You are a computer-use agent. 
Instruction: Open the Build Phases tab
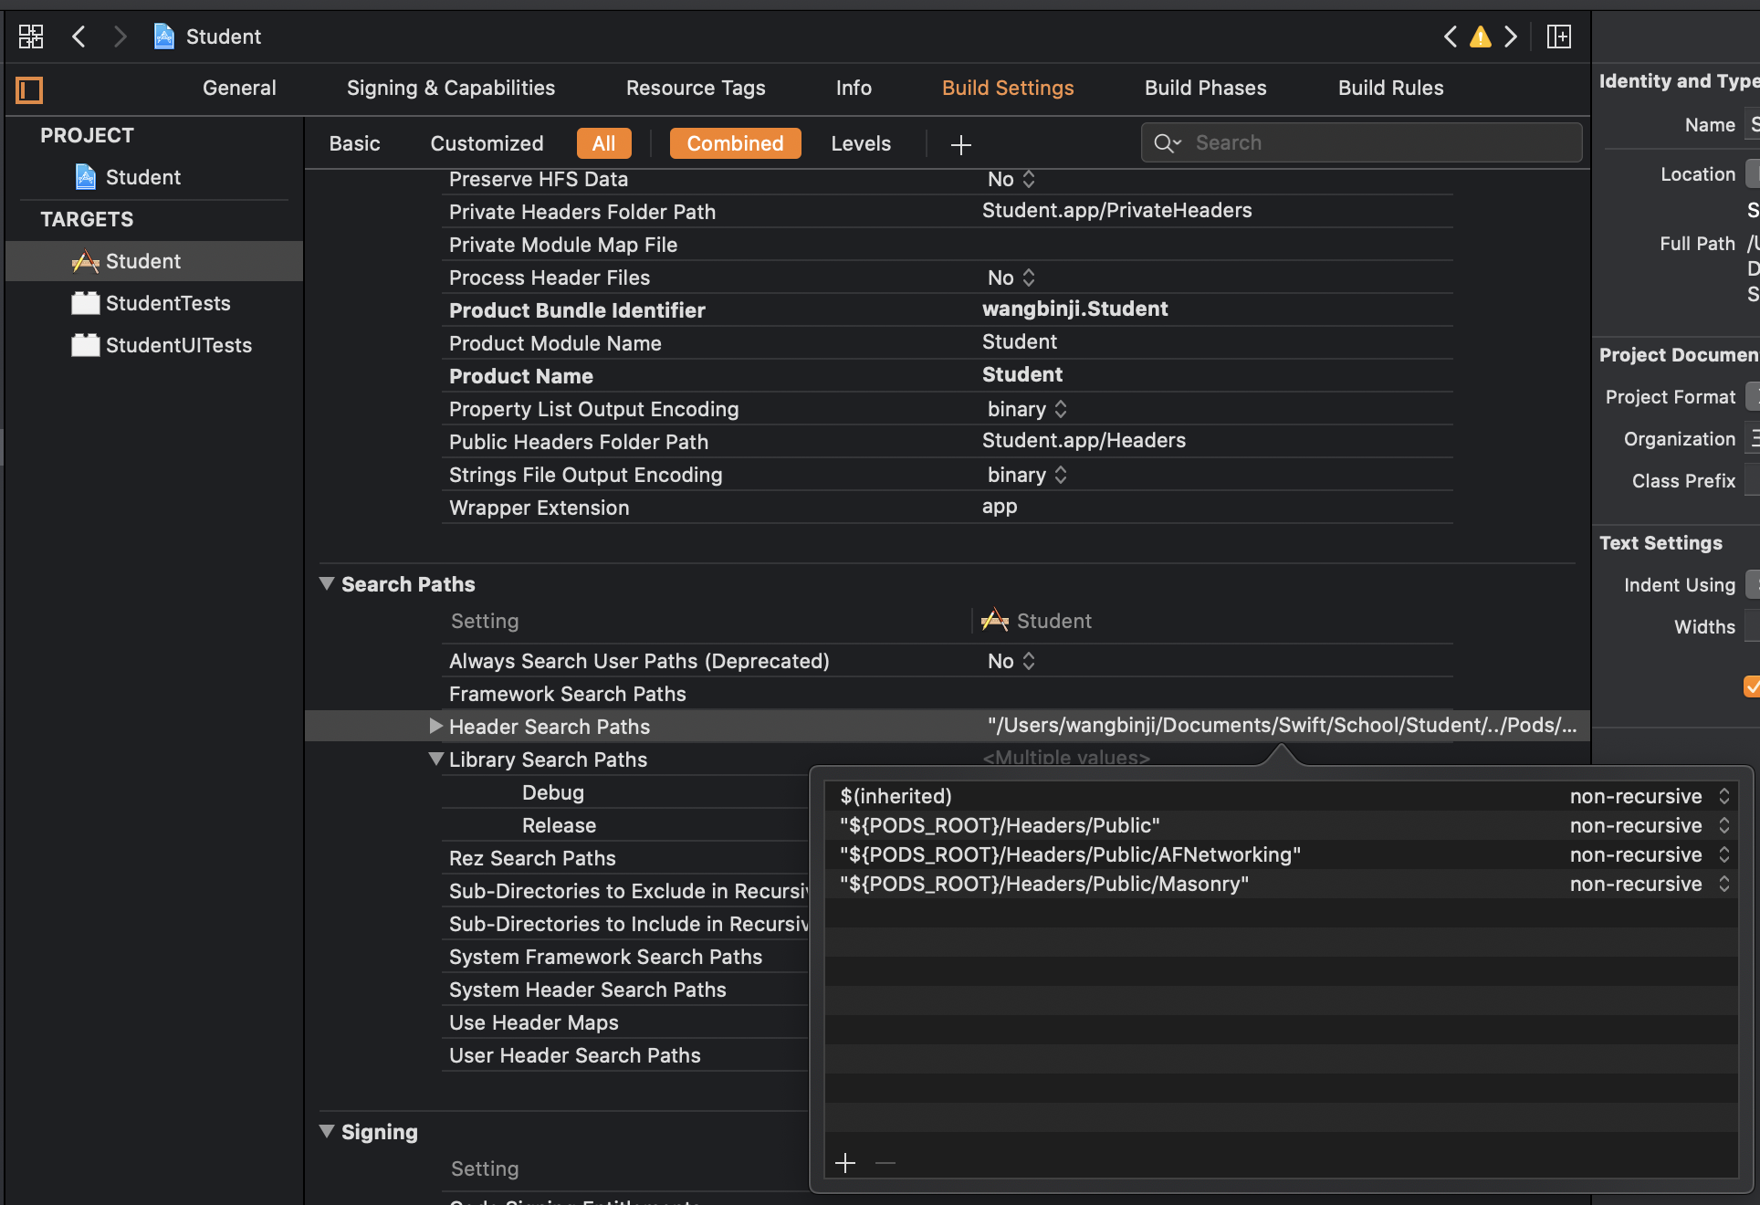point(1206,88)
